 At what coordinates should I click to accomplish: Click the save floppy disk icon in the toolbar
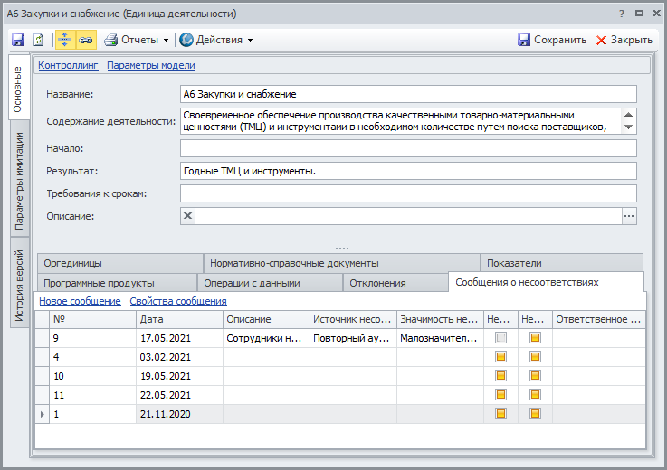pyautogui.click(x=18, y=40)
